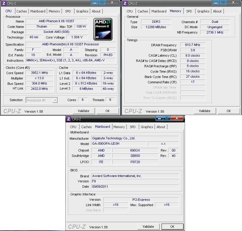
Task: Open Mainboard tab in the CPU window
Action: click(38, 11)
